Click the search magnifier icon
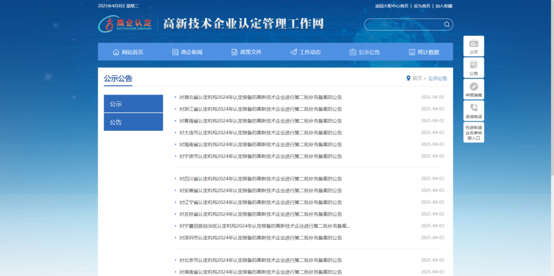The height and width of the screenshot is (276, 554). pos(447,24)
